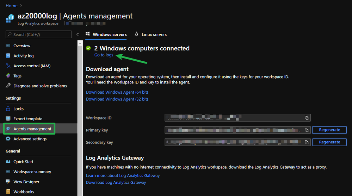Click the 'General' section label
The height and width of the screenshot is (196, 352).
pyautogui.click(x=13, y=151)
